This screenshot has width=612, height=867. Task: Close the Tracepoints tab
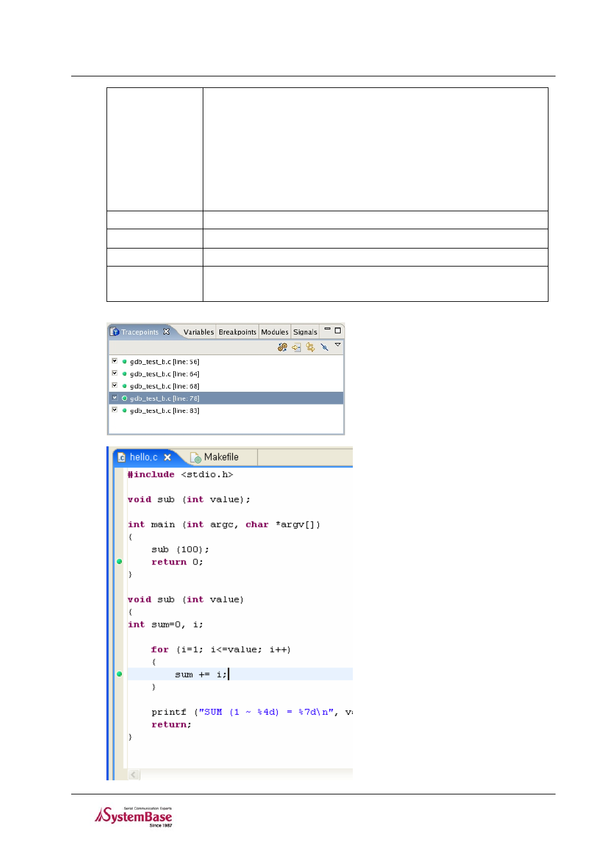click(167, 332)
